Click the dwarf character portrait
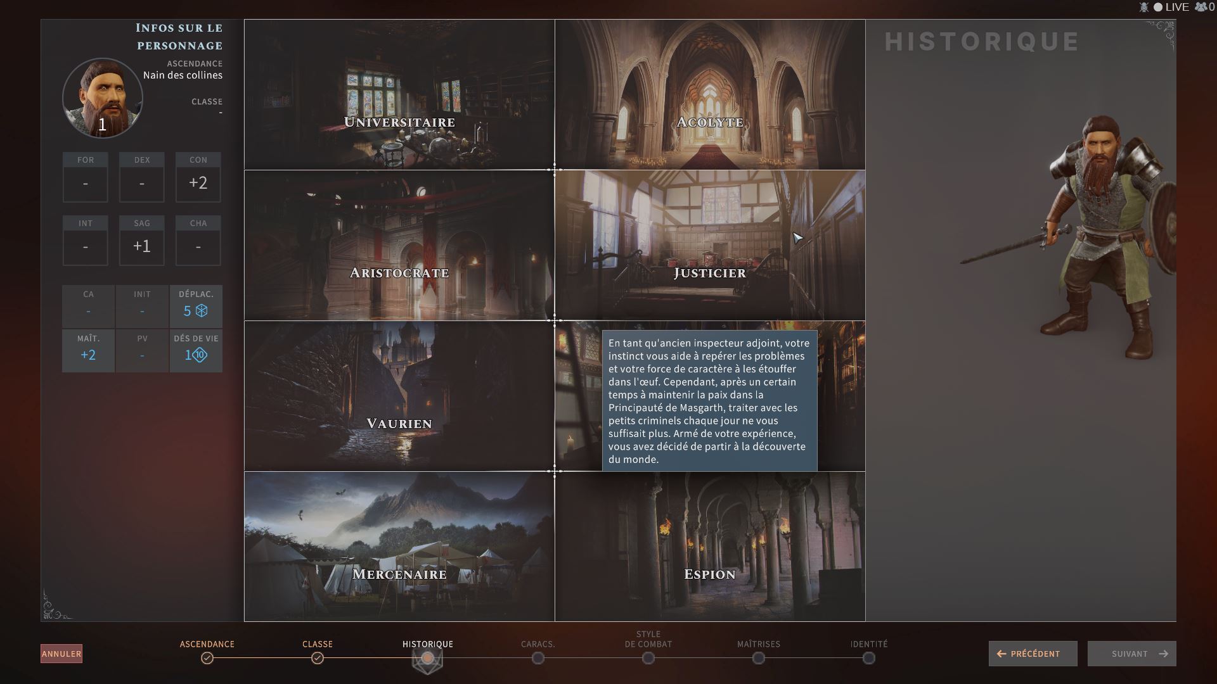Screen dimensions: 1217x684 103,98
